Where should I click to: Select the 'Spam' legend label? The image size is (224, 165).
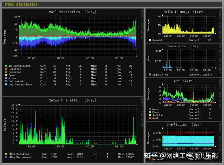(12, 75)
